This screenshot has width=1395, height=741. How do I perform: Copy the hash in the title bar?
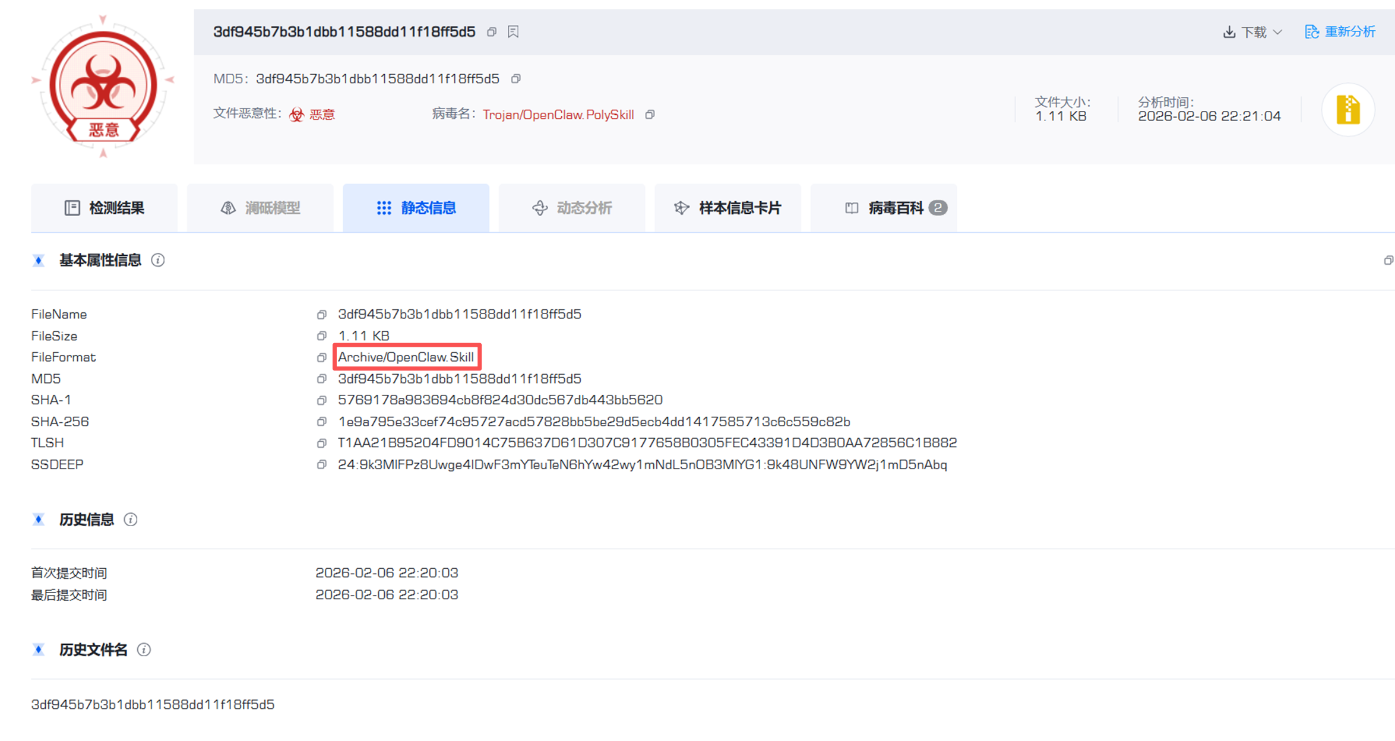coord(491,32)
